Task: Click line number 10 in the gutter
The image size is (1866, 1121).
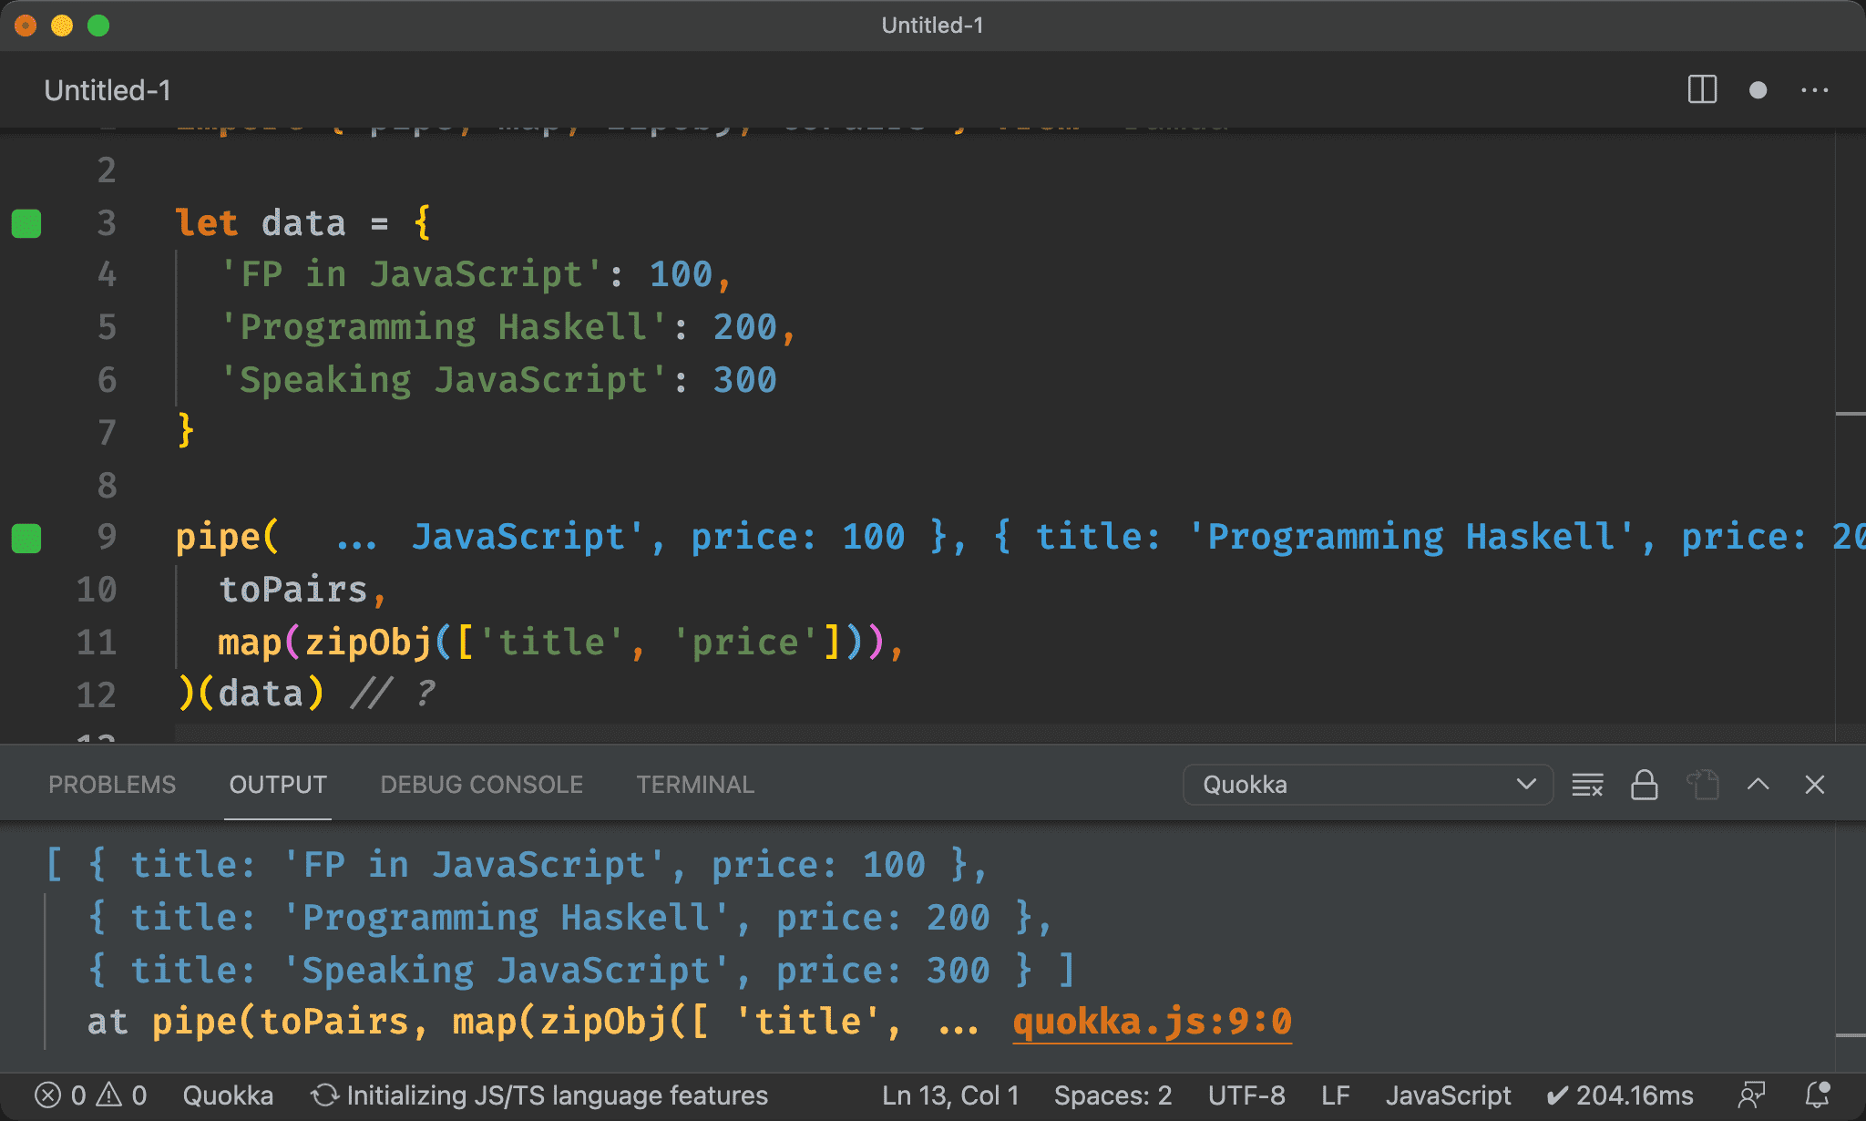Action: 97,590
